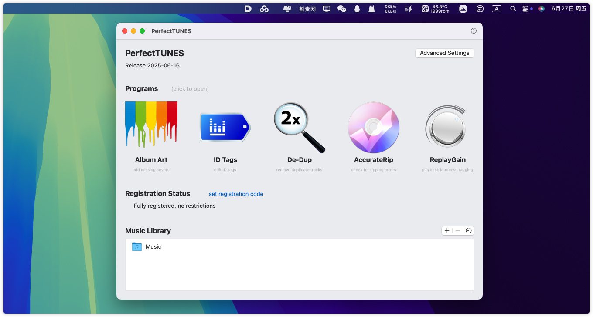Click the network speed indicator in menu bar
This screenshot has width=593, height=317.
(390, 9)
